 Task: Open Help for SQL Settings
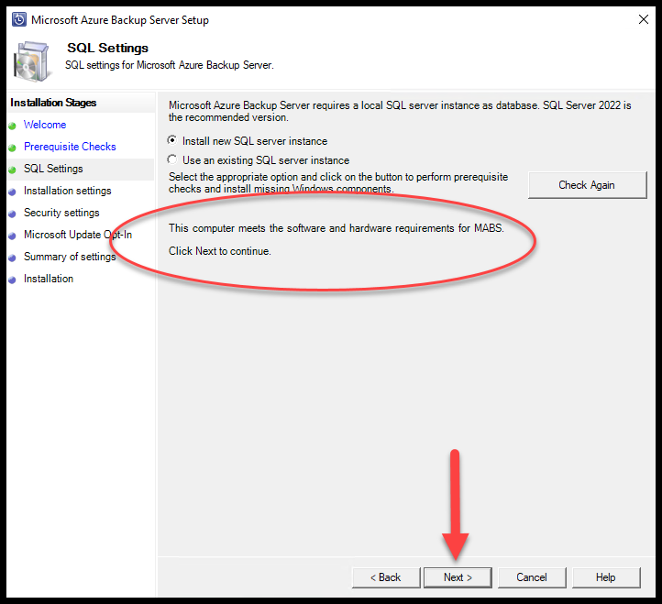[x=605, y=577]
